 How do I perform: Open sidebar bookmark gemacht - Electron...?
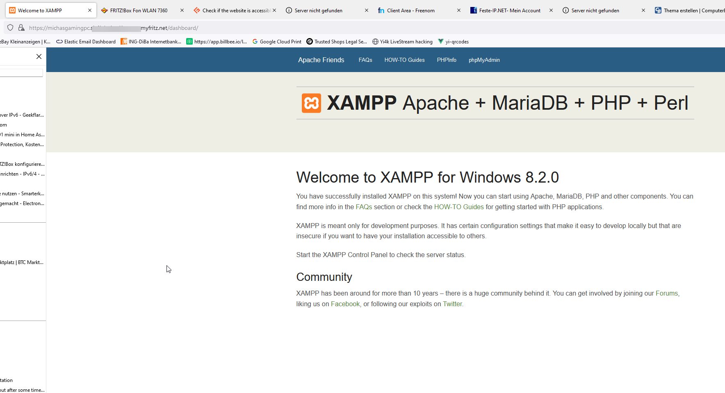click(22, 203)
